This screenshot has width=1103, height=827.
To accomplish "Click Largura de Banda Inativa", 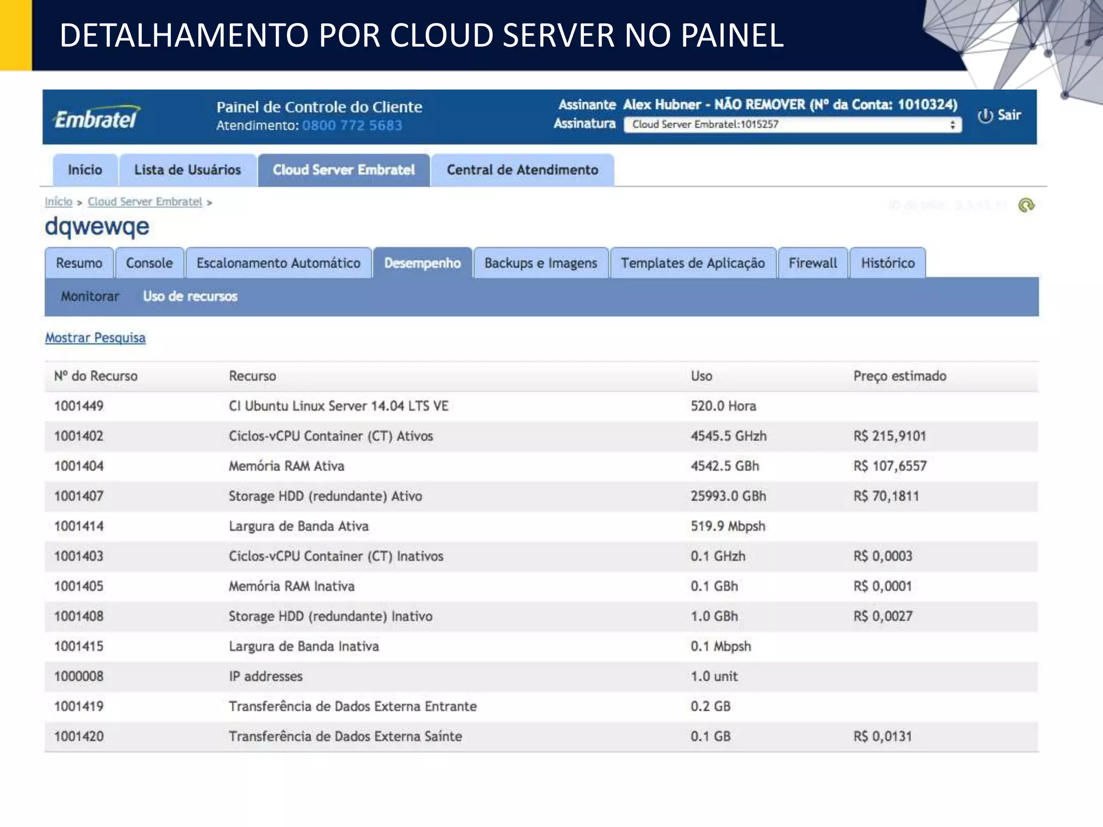I will [x=304, y=646].
